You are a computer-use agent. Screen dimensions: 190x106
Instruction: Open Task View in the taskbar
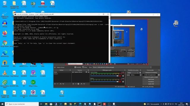[x=41, y=104]
